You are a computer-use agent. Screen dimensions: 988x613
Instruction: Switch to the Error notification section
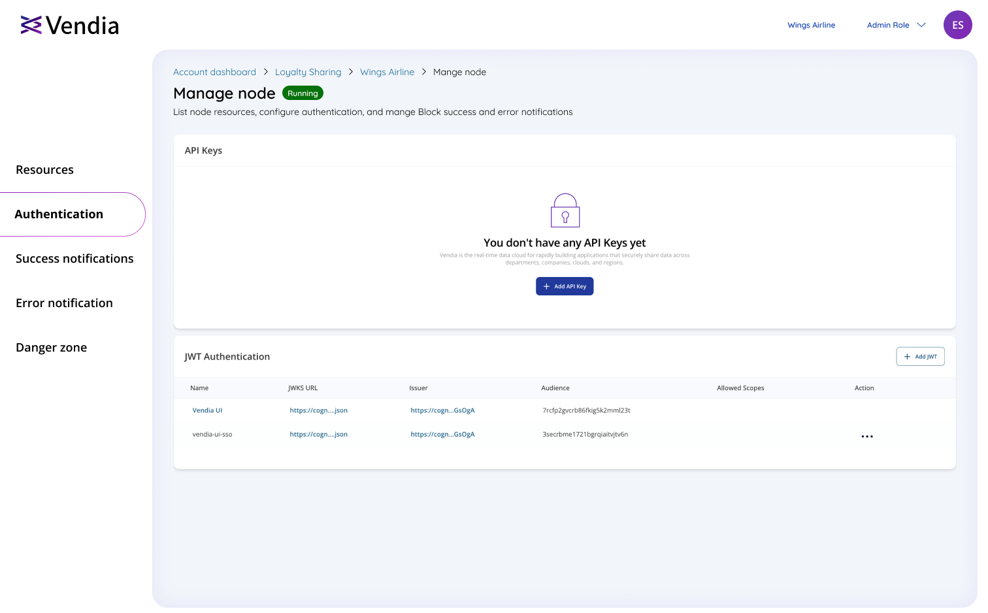tap(64, 303)
